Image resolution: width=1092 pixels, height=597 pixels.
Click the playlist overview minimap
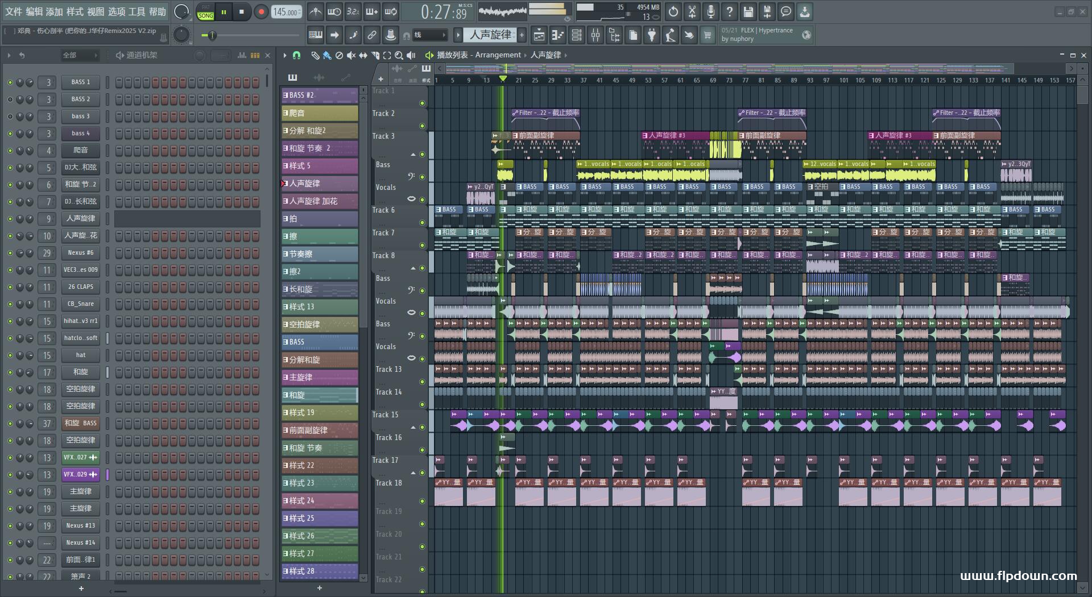[x=754, y=69]
